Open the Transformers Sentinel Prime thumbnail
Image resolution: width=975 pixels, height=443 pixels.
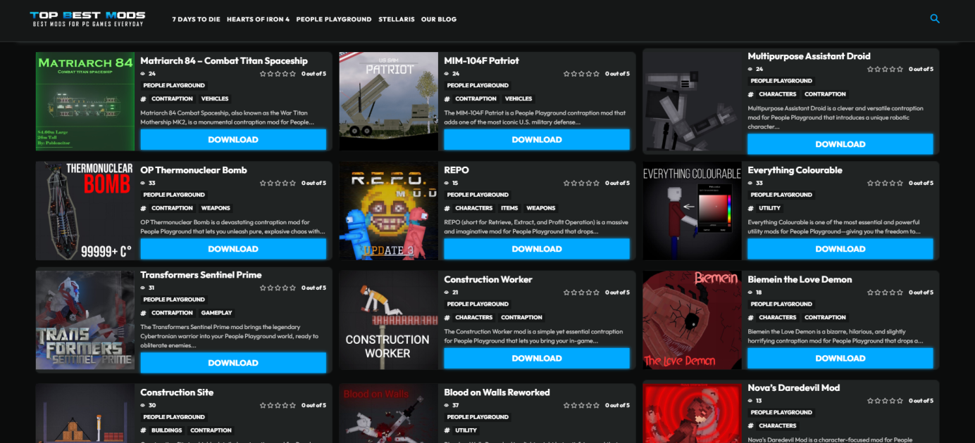85,321
